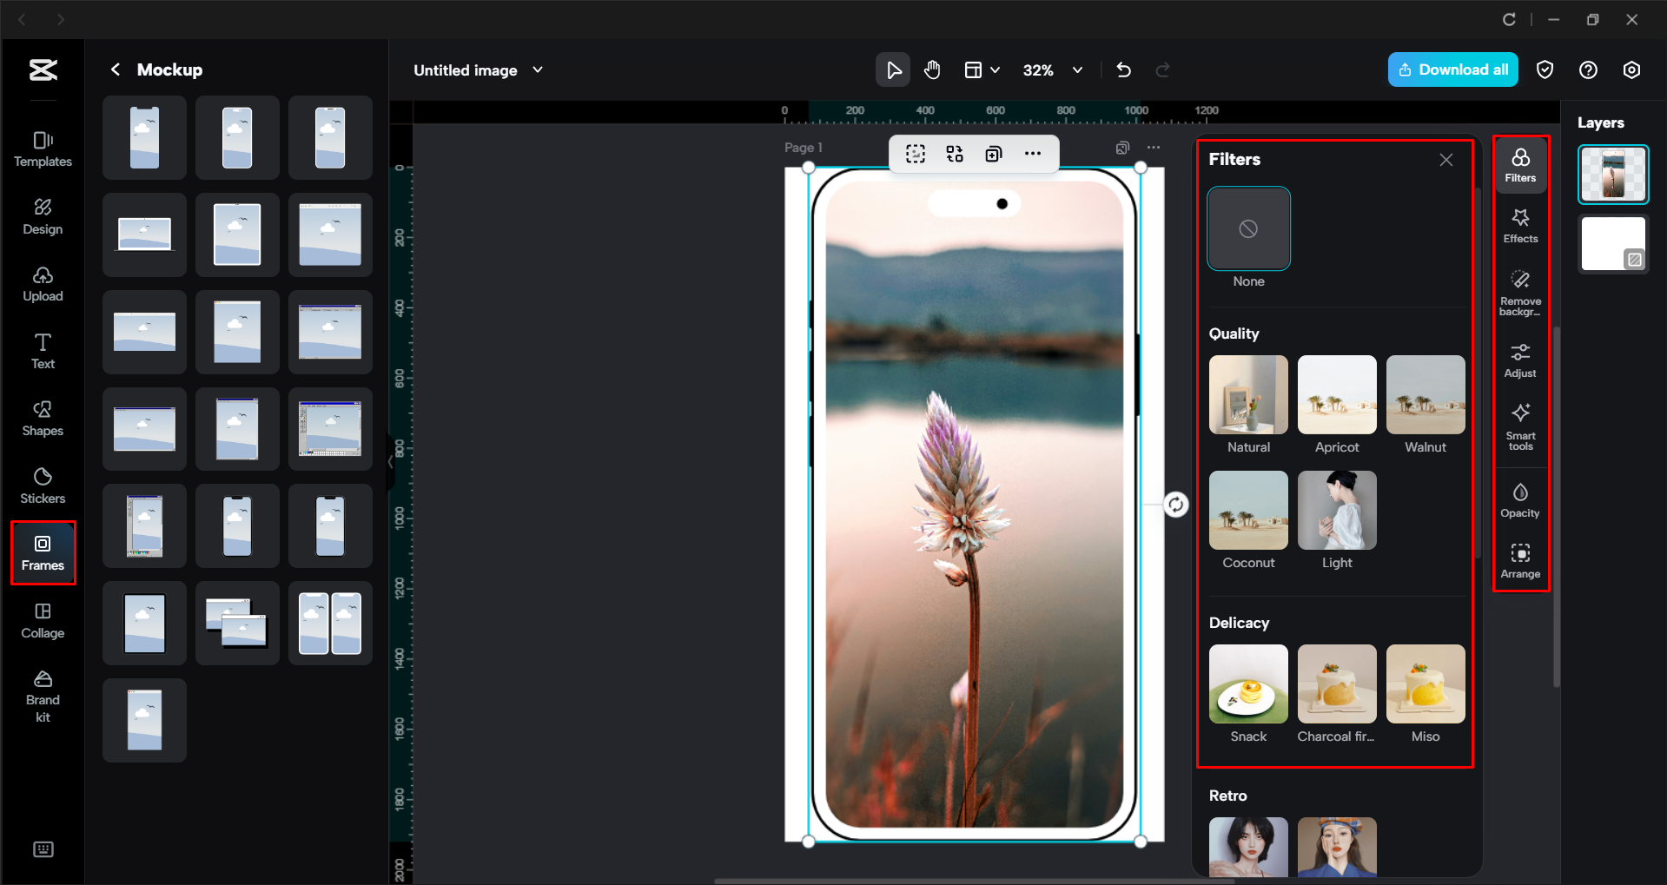Image resolution: width=1667 pixels, height=885 pixels.
Task: Open the Untitled image title dropdown
Action: (538, 69)
